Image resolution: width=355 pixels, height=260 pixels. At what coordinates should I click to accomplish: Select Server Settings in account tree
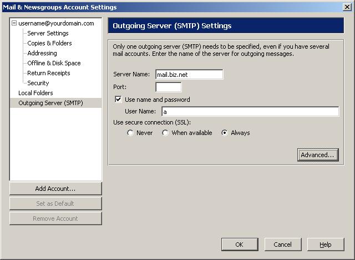(x=48, y=33)
